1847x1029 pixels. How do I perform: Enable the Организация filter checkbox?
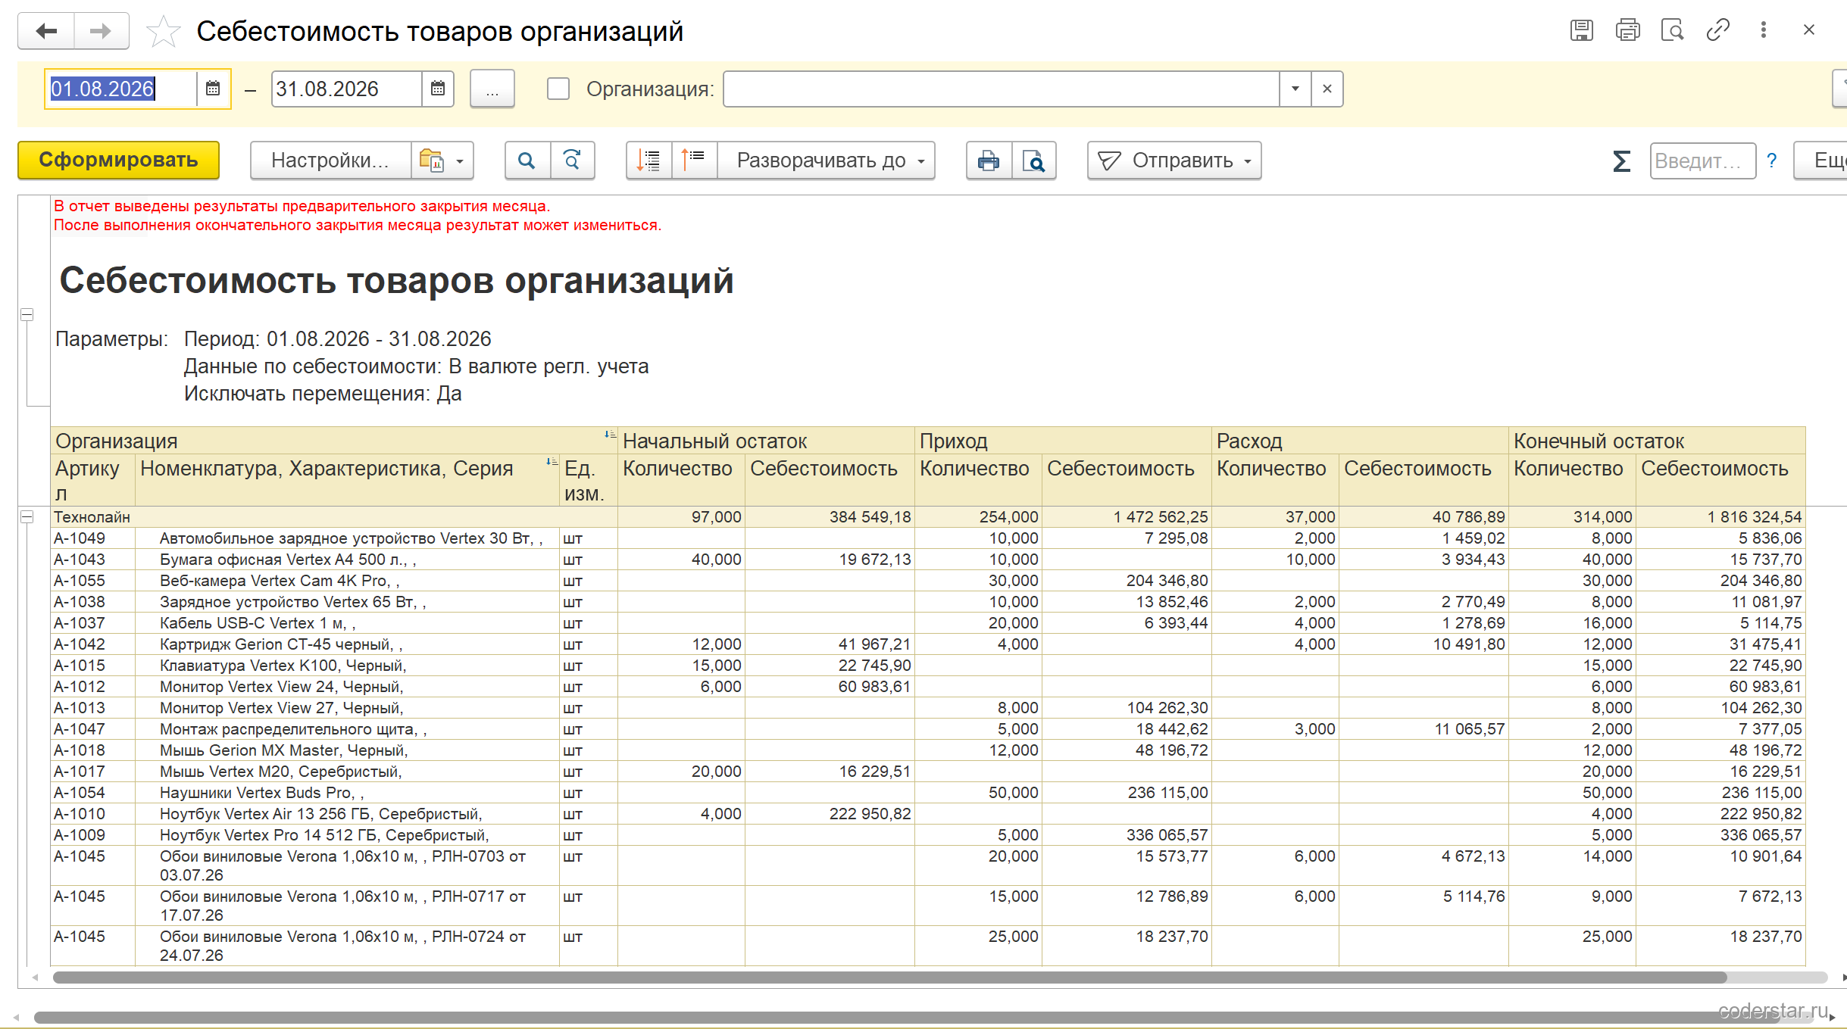(558, 89)
